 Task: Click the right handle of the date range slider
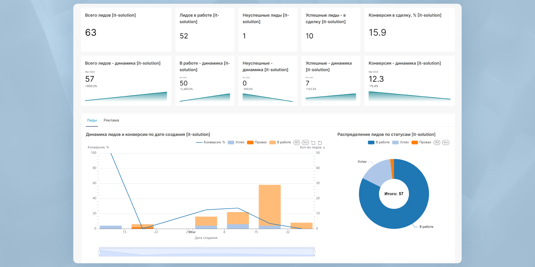(314, 252)
